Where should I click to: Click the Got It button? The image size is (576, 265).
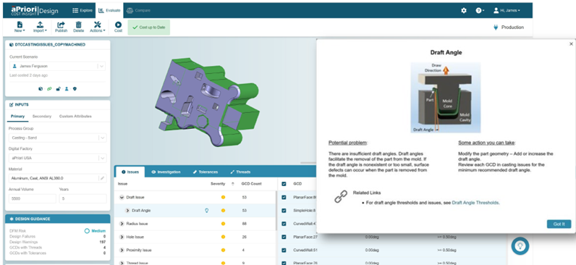pyautogui.click(x=559, y=224)
